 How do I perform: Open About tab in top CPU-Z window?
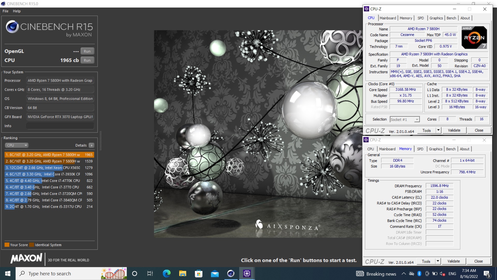[465, 18]
